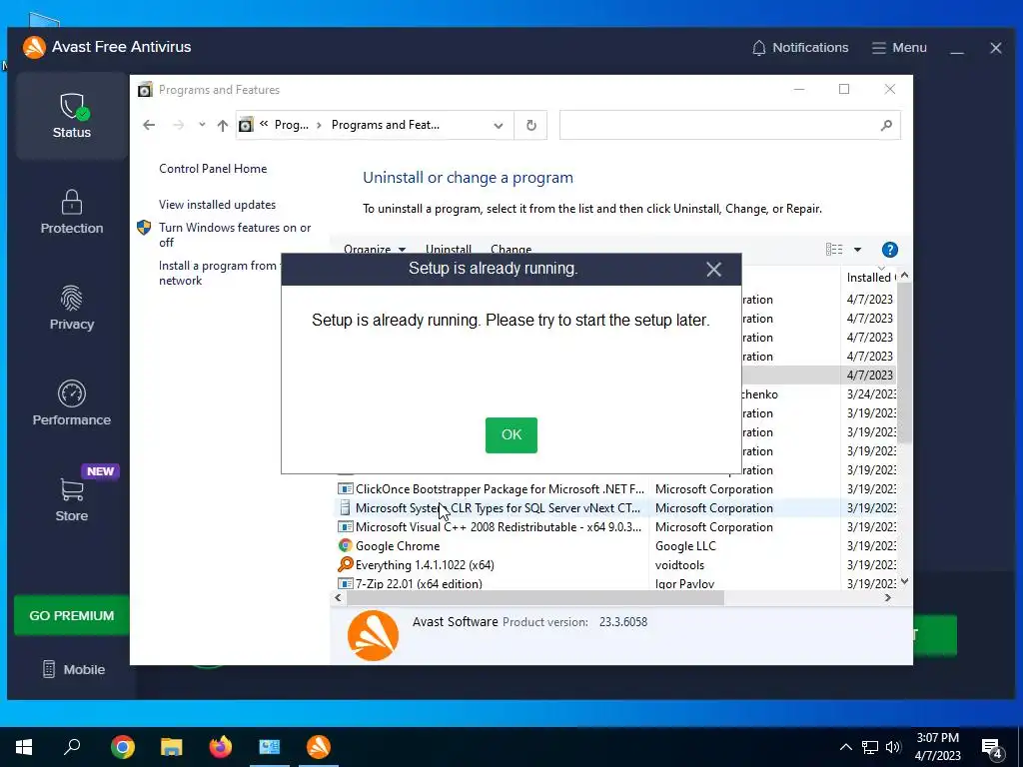Screen dimensions: 1023x767
Task: Open volume control in system tray
Action: coord(893,747)
